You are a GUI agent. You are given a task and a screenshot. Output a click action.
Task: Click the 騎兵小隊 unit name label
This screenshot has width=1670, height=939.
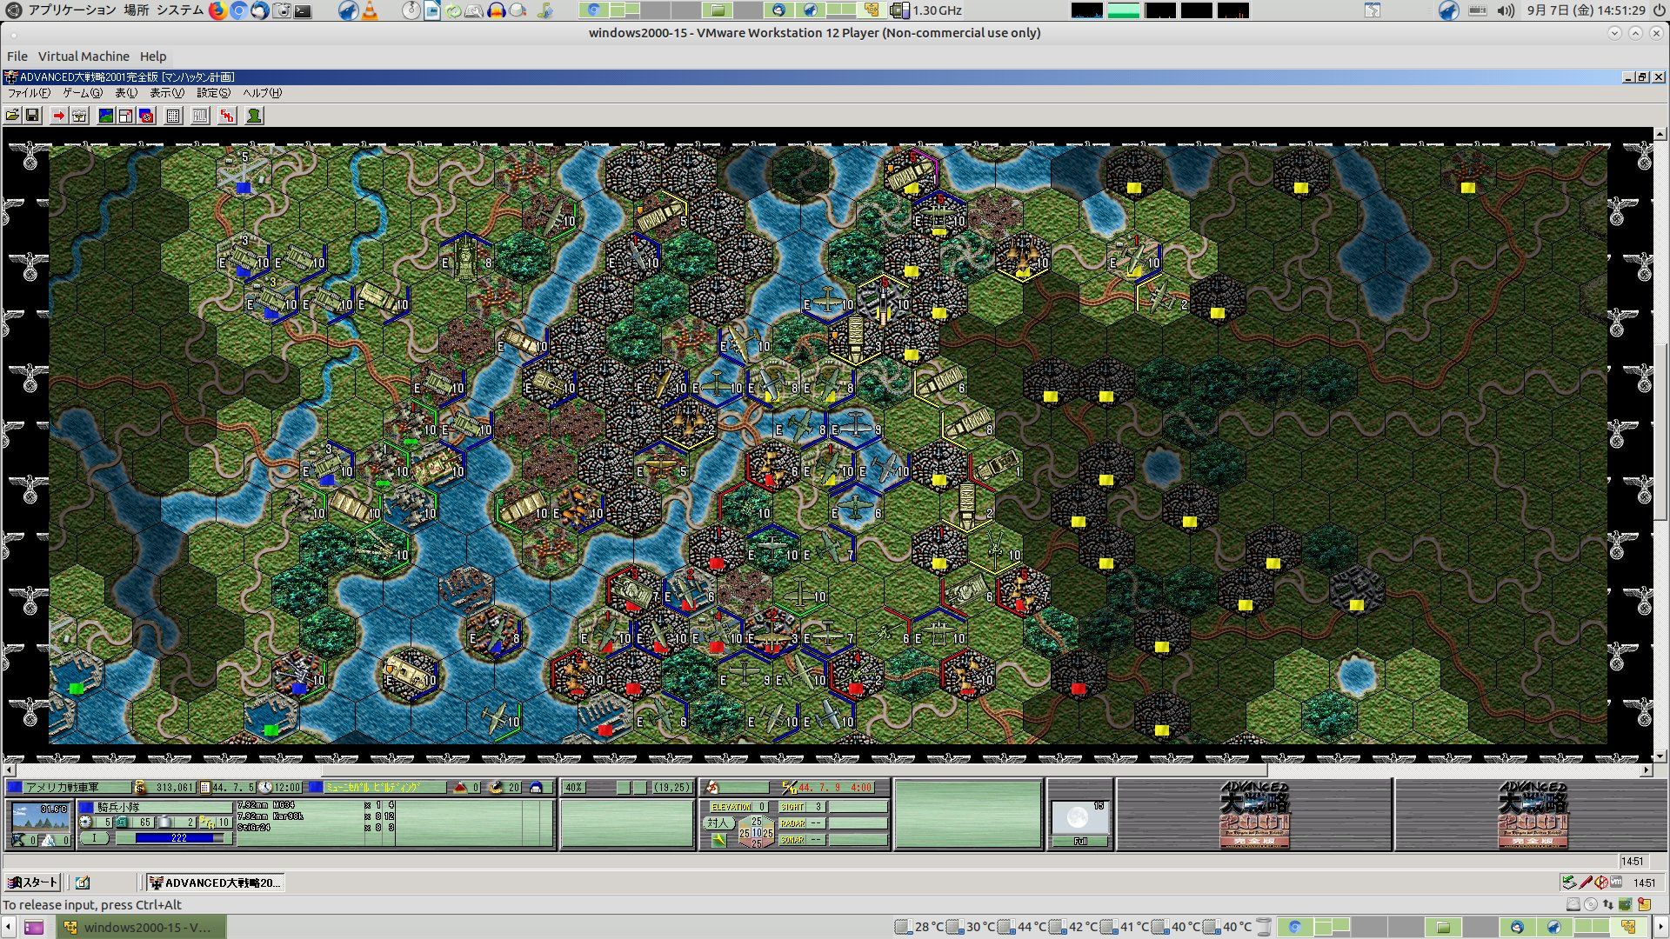[163, 808]
